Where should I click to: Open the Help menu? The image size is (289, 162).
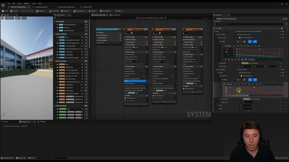(40, 4)
